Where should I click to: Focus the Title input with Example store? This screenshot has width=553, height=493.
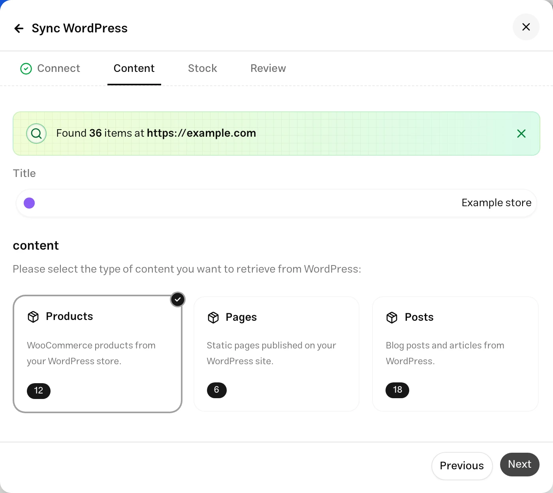(x=276, y=203)
